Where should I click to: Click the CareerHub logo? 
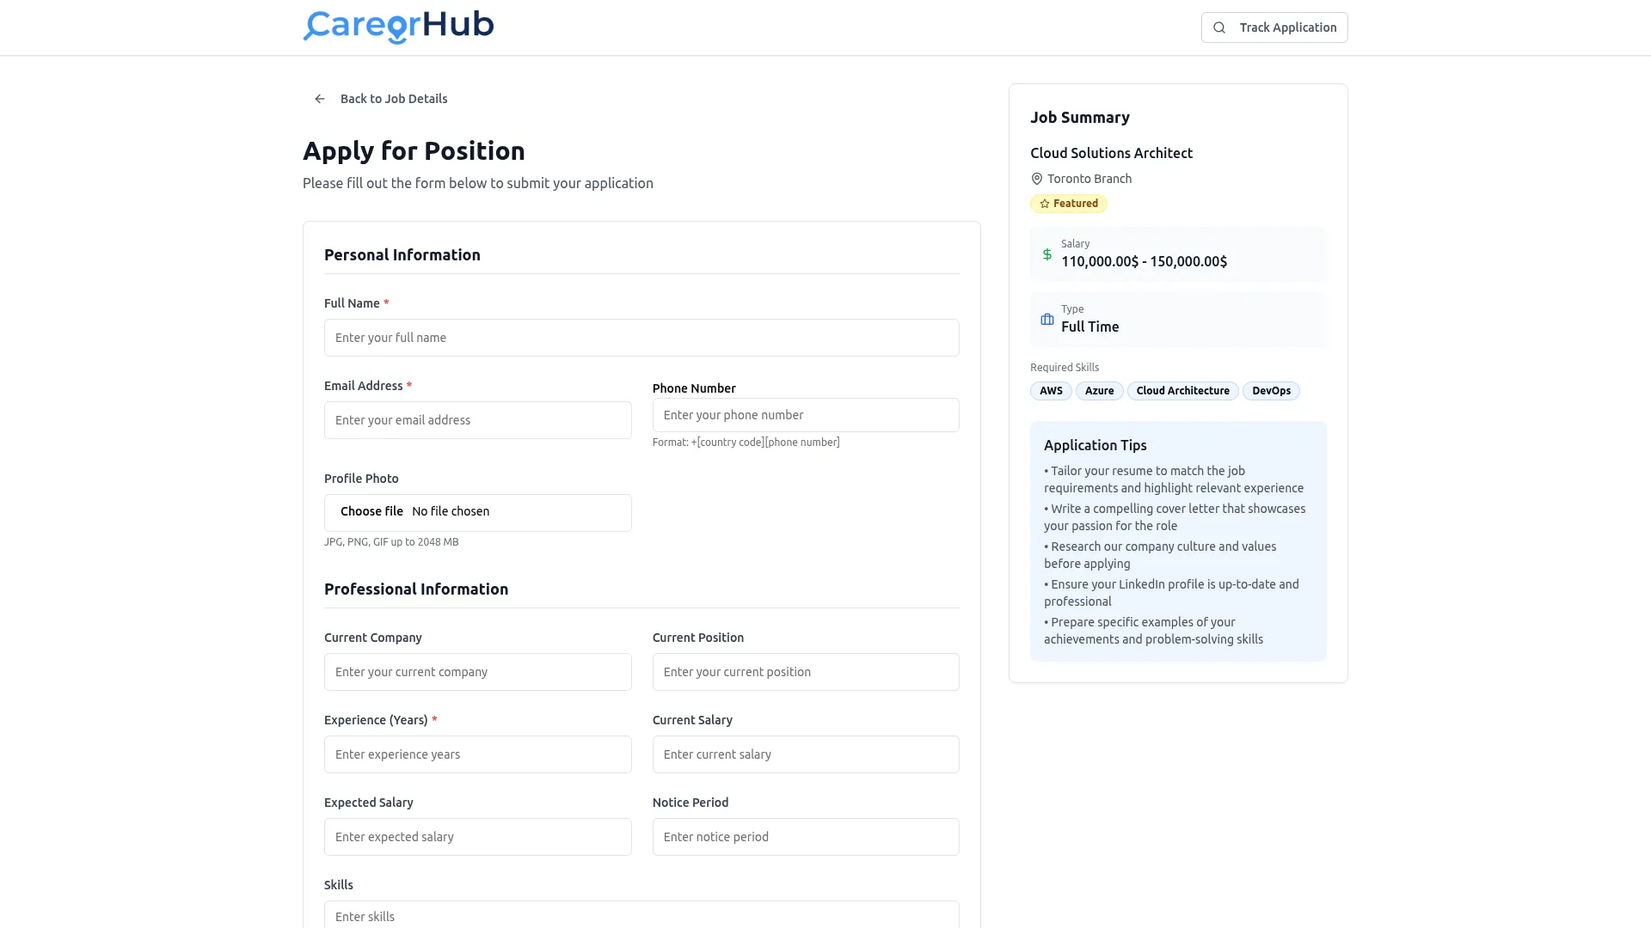click(398, 27)
